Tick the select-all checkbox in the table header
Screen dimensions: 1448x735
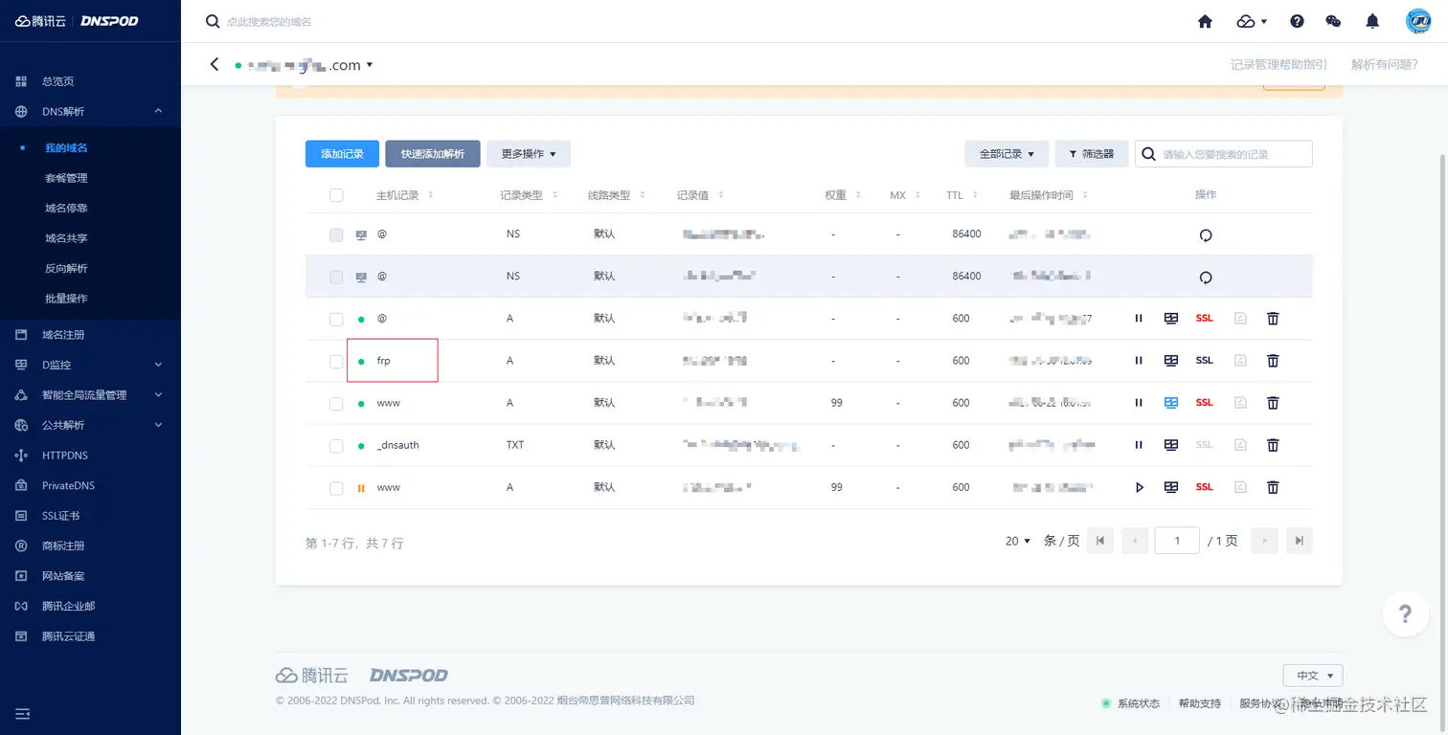pyautogui.click(x=336, y=195)
